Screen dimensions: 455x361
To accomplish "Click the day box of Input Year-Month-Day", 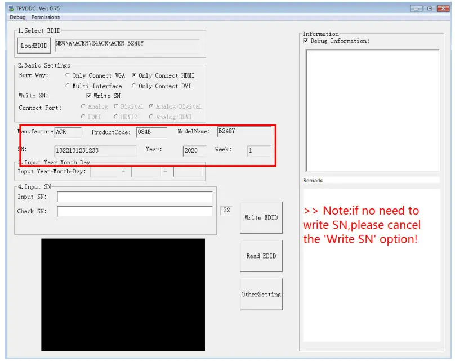I will click(188, 172).
